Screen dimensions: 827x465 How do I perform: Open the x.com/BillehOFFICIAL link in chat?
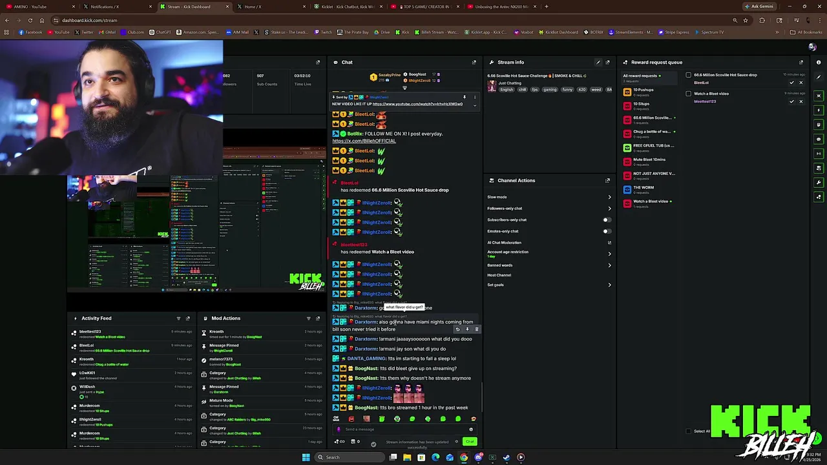(364, 141)
